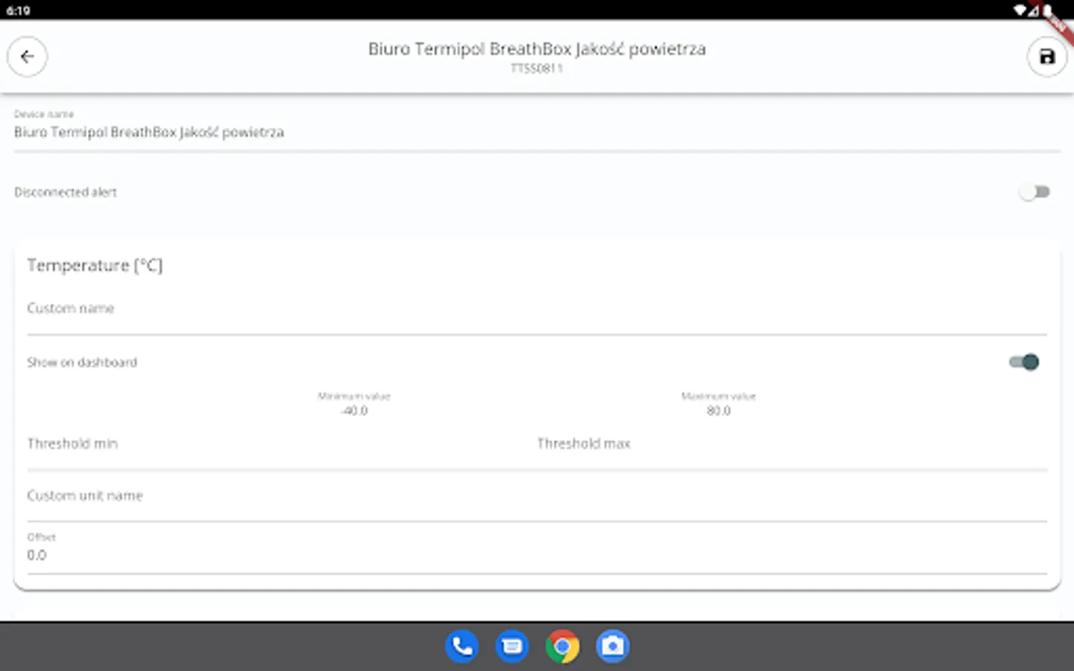Image resolution: width=1074 pixels, height=671 pixels.
Task: Select device ID text TTSS0811
Action: pyautogui.click(x=537, y=69)
